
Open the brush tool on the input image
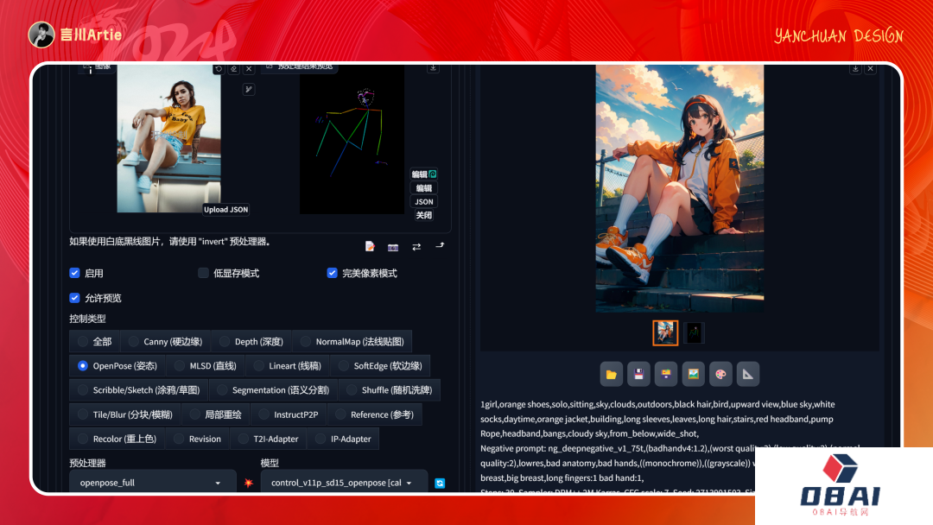249,89
